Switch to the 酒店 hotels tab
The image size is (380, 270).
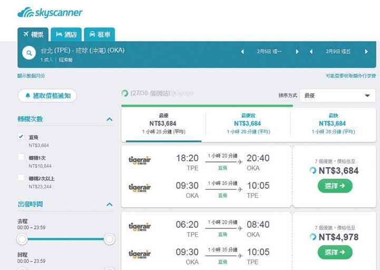pos(66,34)
